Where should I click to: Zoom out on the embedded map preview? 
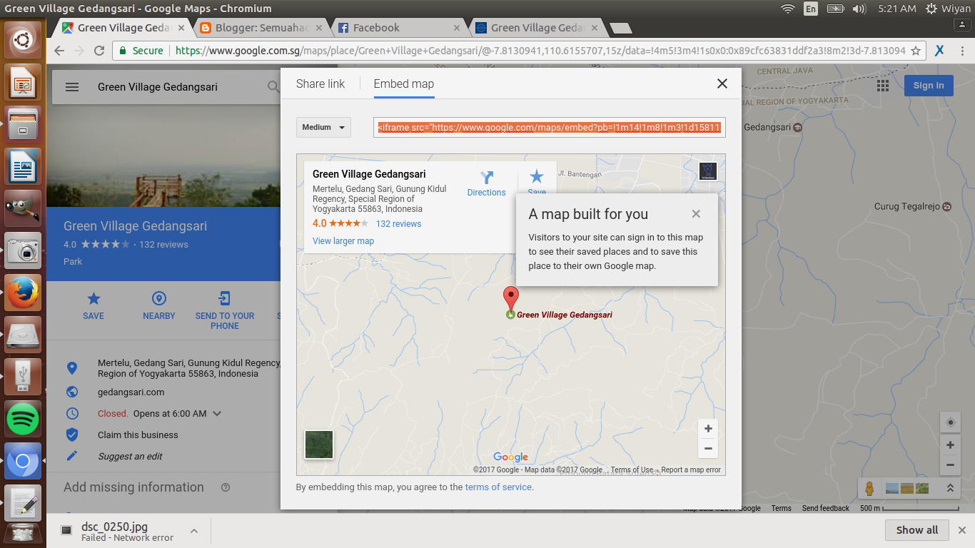pos(708,449)
